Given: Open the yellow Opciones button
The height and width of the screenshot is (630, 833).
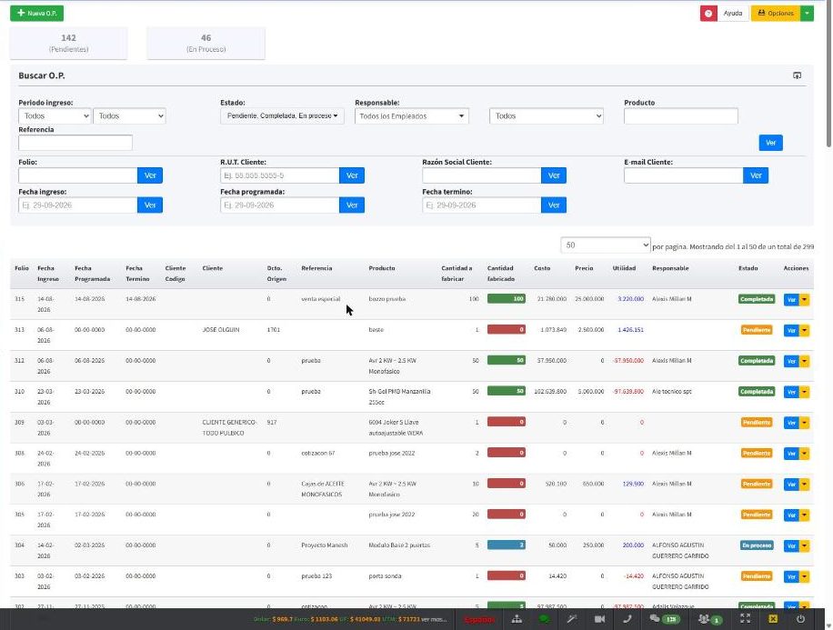Looking at the screenshot, I should 775,14.
